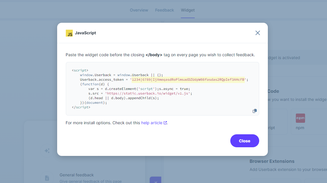Click the sparkle icon in background widget preview
The image size is (327, 183).
[x=47, y=150]
